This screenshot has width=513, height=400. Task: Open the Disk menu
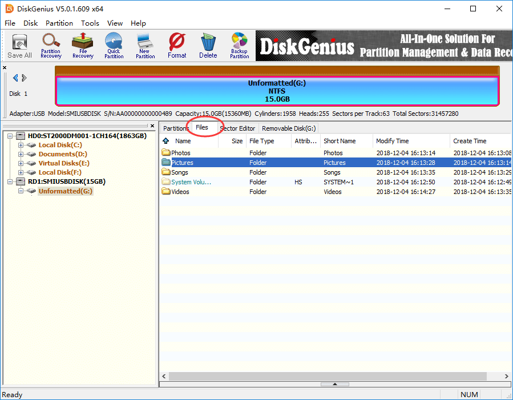[x=30, y=23]
